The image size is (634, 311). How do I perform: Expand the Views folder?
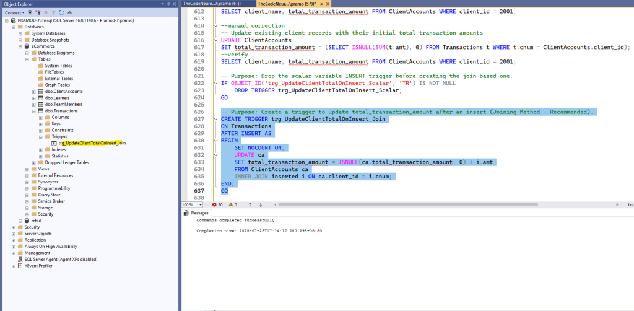point(27,169)
